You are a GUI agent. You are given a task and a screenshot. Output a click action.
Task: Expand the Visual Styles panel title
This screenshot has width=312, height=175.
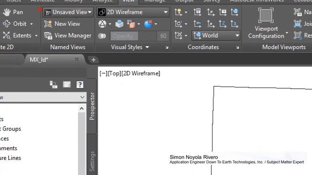[x=130, y=47]
